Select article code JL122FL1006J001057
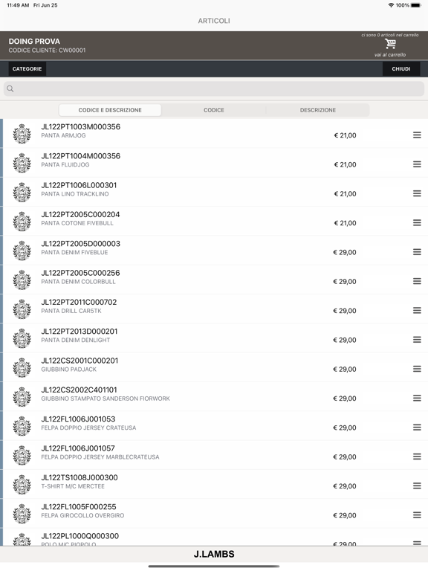Screen dimensions: 428x571 [x=78, y=448]
